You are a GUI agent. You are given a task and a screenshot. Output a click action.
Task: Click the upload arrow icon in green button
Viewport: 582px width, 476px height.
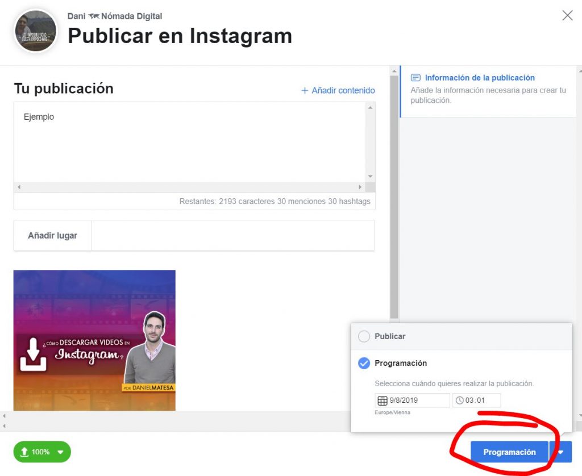pyautogui.click(x=24, y=452)
